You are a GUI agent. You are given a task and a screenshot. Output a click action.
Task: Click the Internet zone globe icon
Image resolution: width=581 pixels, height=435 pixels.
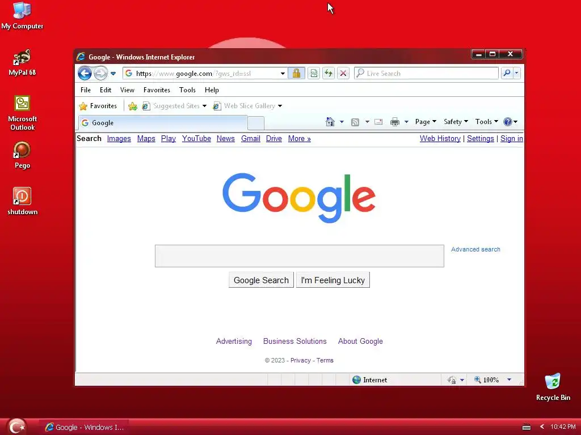coord(356,380)
